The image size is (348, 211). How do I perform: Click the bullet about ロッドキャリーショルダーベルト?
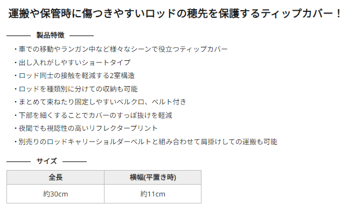pyautogui.click(x=145, y=142)
